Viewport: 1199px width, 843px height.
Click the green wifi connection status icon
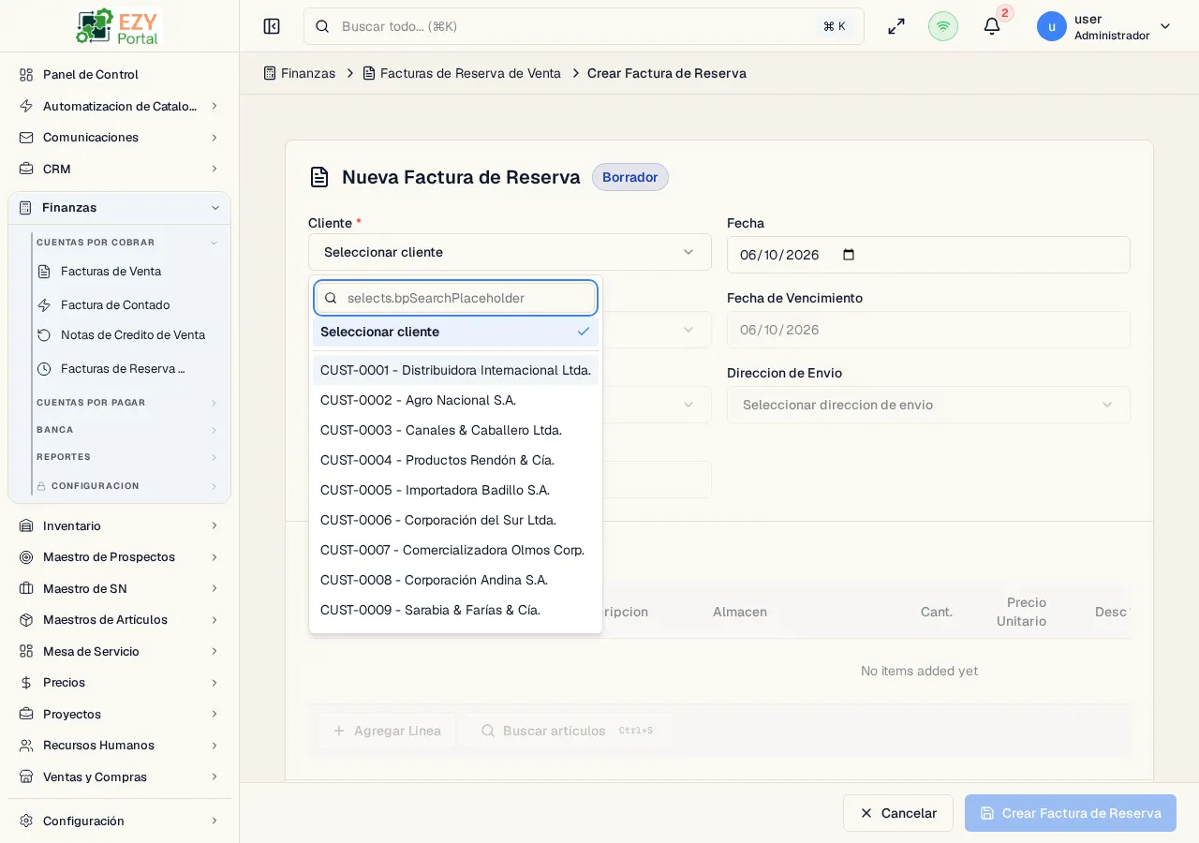tap(943, 26)
